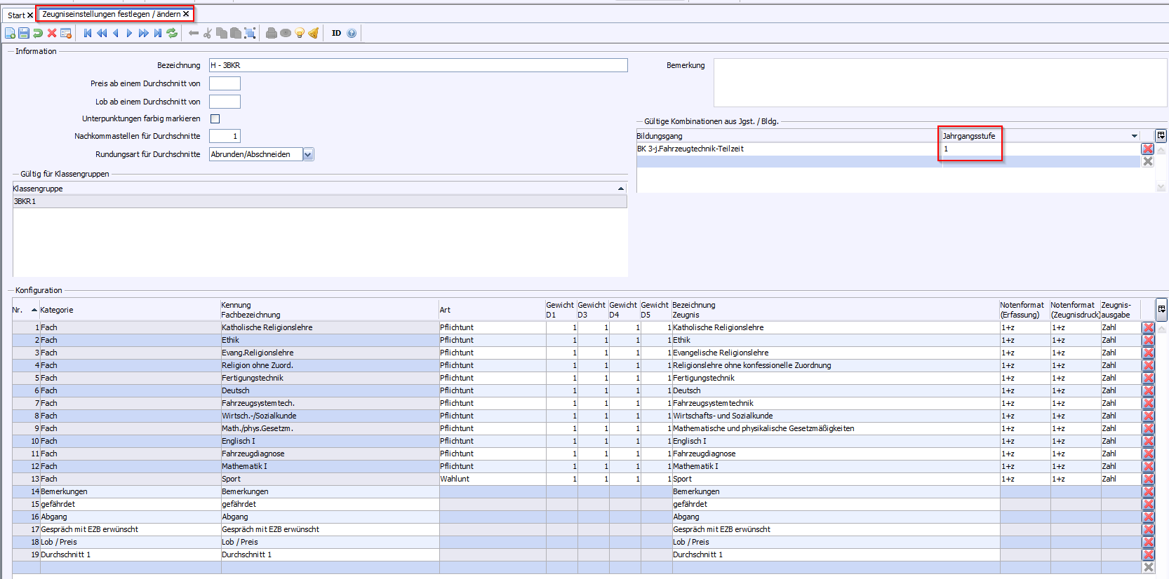Delete the Ethik row with red X
This screenshot has width=1169, height=579.
(x=1149, y=341)
